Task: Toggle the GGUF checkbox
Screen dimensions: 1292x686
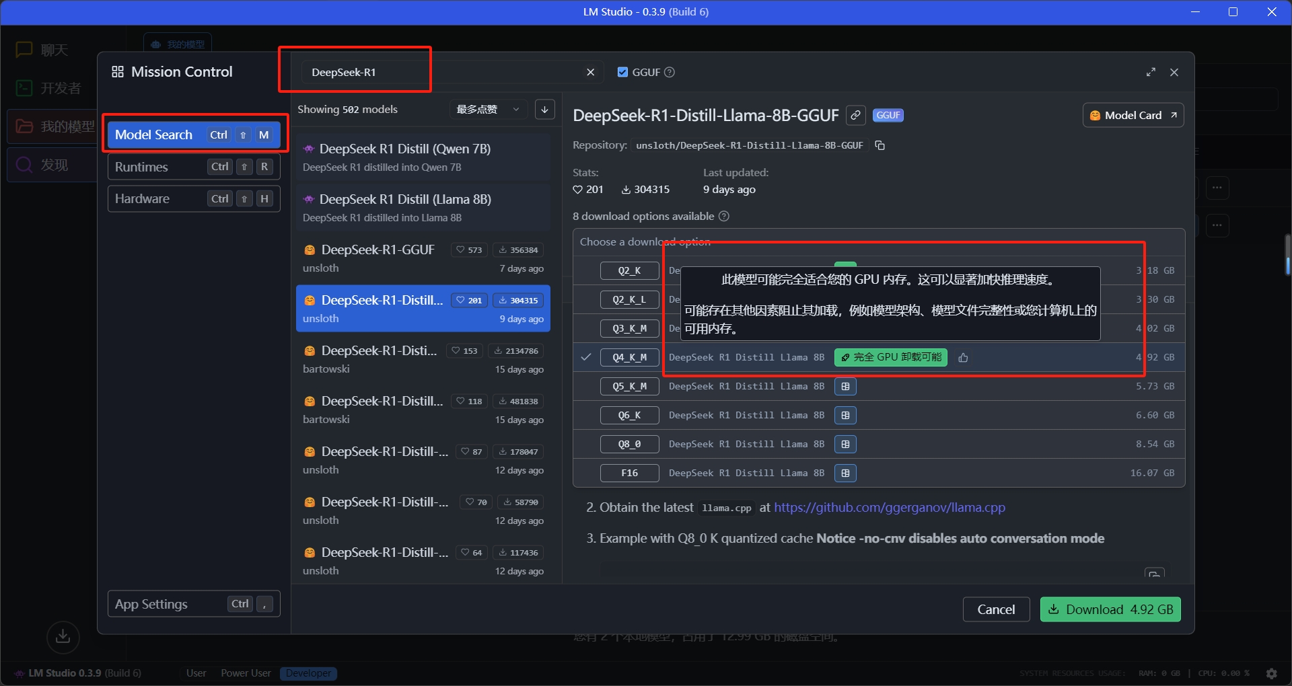Action: [622, 72]
